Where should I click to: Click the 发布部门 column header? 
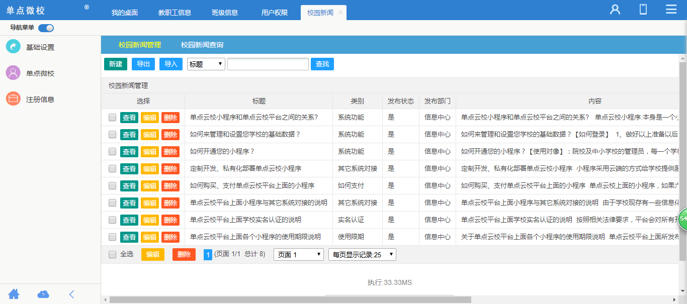(x=438, y=101)
